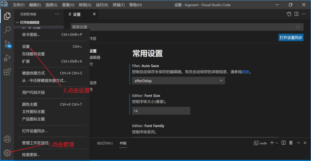
Task: Click the 此处 link in Auto Save
Action: coord(245,72)
